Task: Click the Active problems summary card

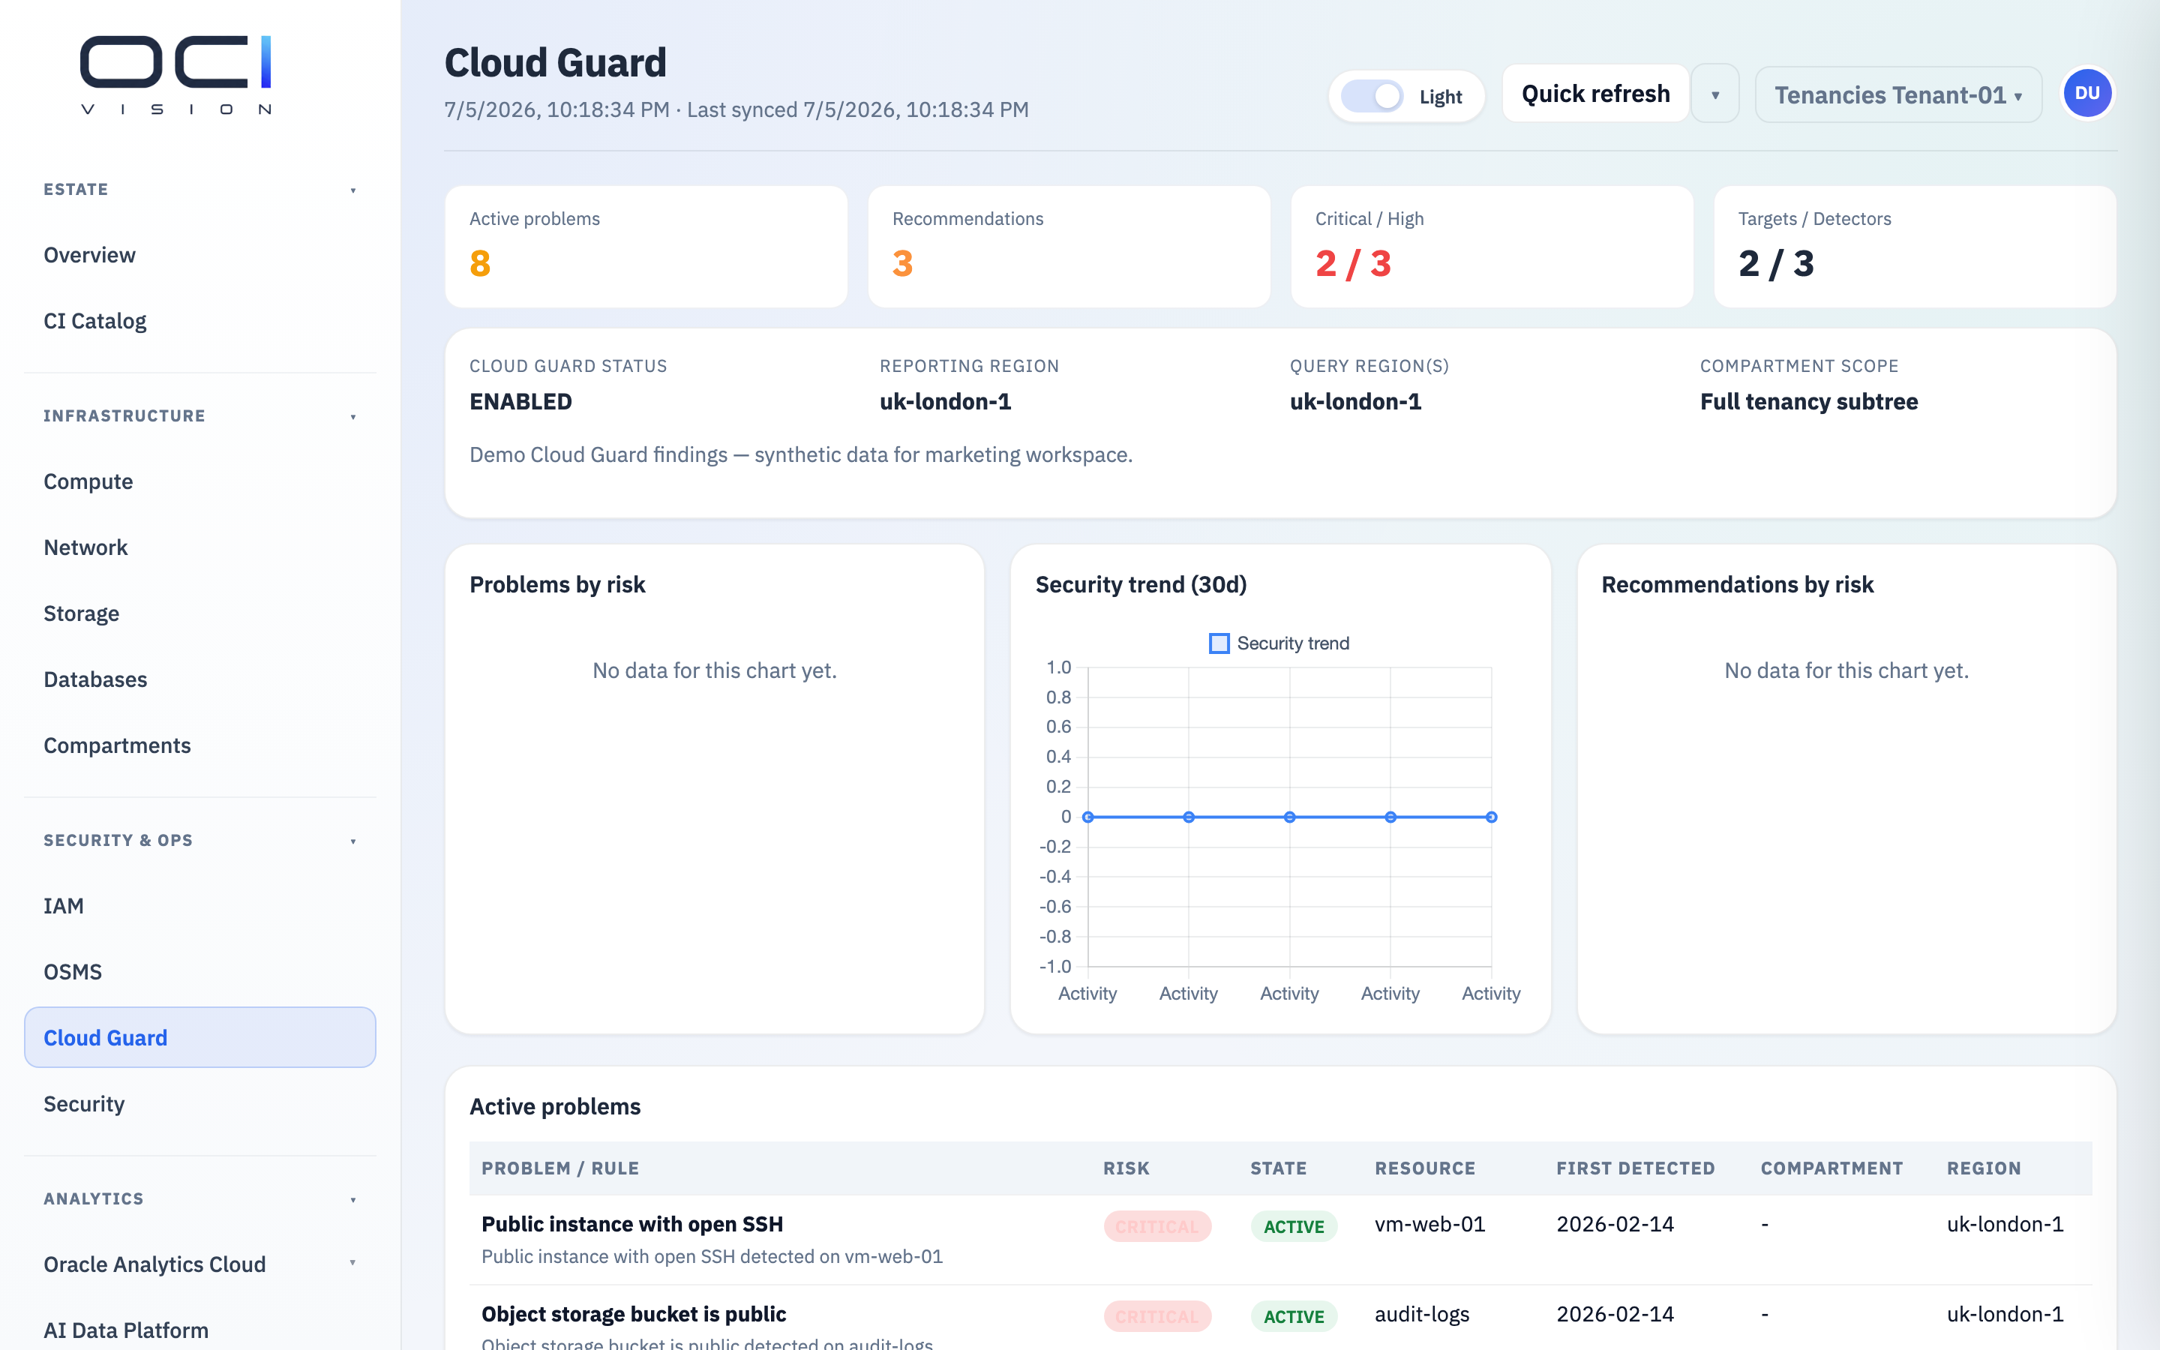Action: click(x=646, y=247)
